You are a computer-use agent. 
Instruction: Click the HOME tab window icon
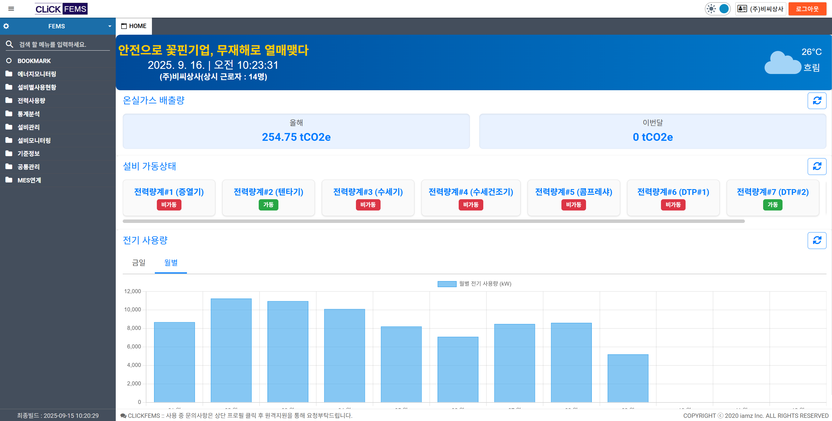point(124,26)
